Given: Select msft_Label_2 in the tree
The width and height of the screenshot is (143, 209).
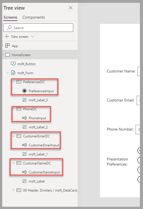Looking at the screenshot, I should [x=38, y=127].
